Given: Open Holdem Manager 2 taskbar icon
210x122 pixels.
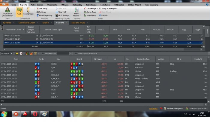Looking at the screenshot, I should (16, 114).
